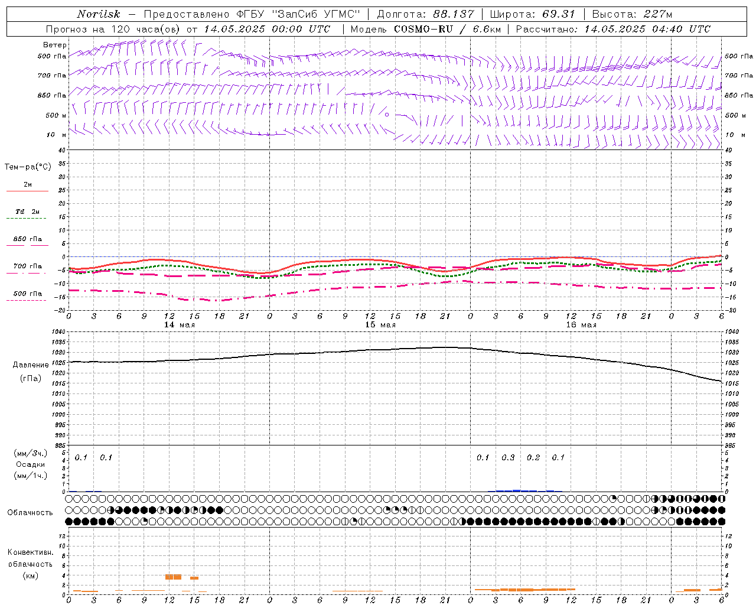The width and height of the screenshot is (756, 605).
Task: Click the "16 мая" date label
Action: (581, 325)
